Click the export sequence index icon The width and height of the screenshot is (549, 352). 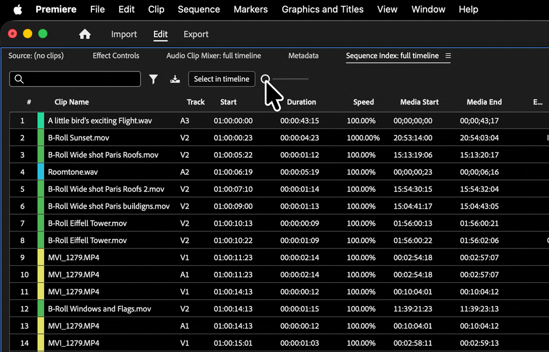(x=175, y=79)
